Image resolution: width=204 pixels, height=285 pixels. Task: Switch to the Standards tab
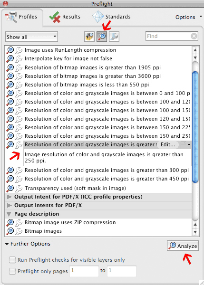111,17
